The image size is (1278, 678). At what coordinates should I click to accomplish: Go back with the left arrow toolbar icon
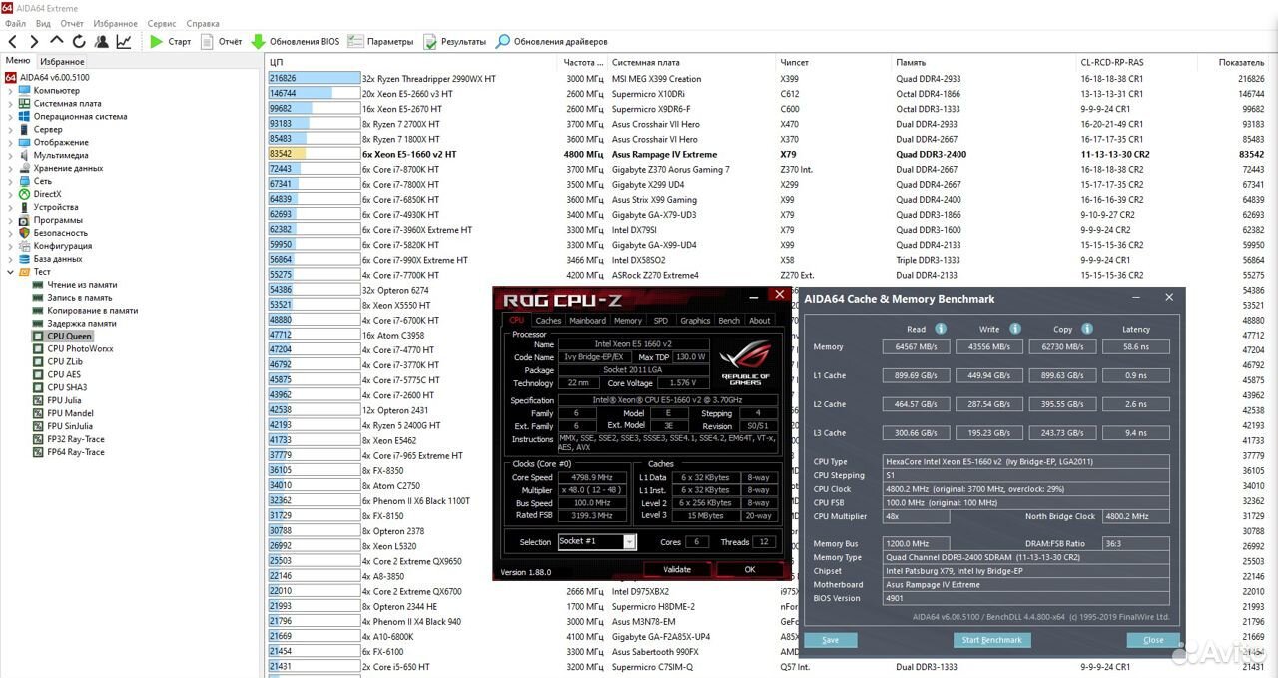[13, 42]
